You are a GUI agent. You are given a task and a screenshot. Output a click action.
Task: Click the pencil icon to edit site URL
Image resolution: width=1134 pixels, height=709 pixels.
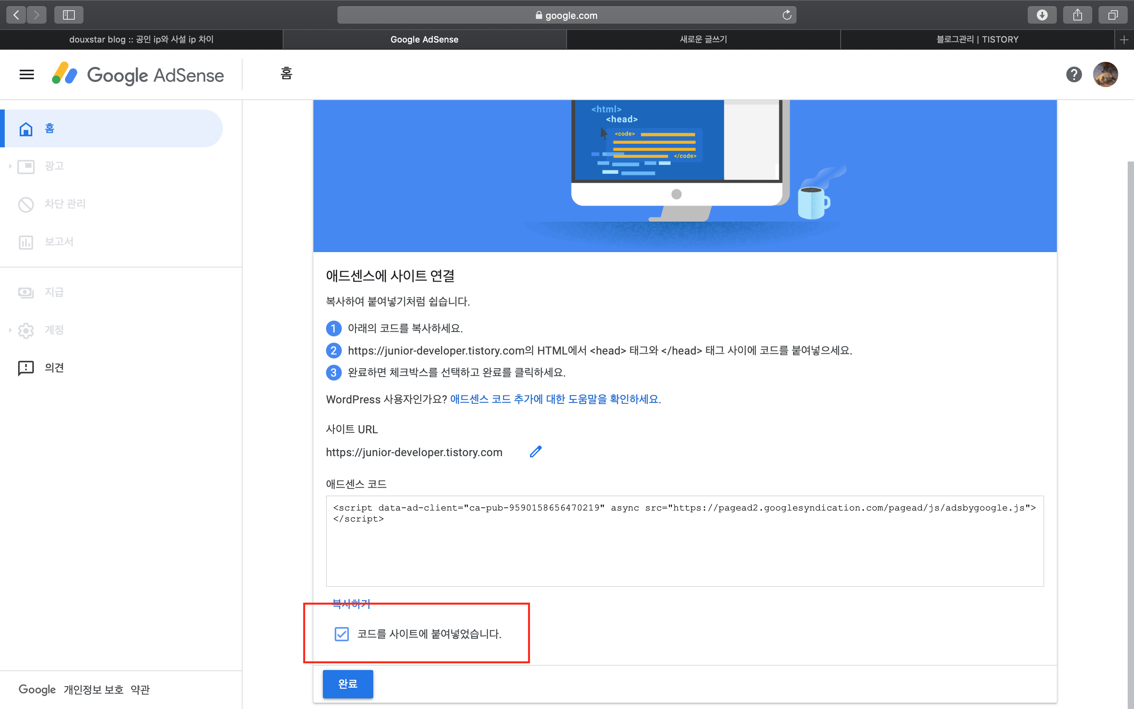click(x=535, y=451)
